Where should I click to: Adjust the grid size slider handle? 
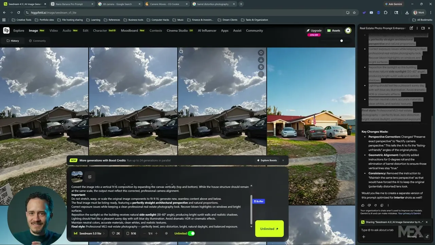[x=342, y=41]
